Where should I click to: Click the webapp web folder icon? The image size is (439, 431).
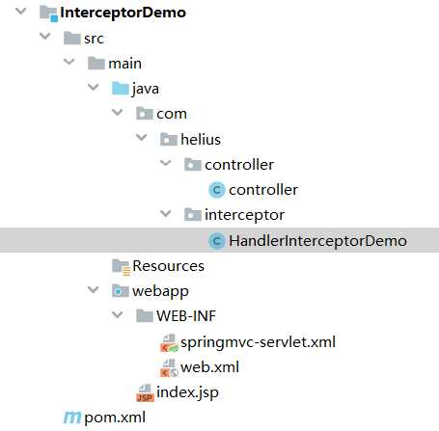click(121, 291)
